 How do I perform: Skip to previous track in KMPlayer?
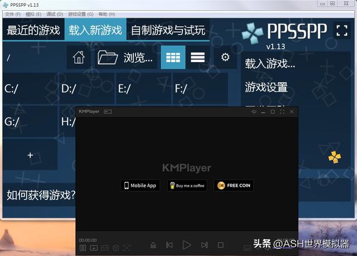(x=169, y=245)
